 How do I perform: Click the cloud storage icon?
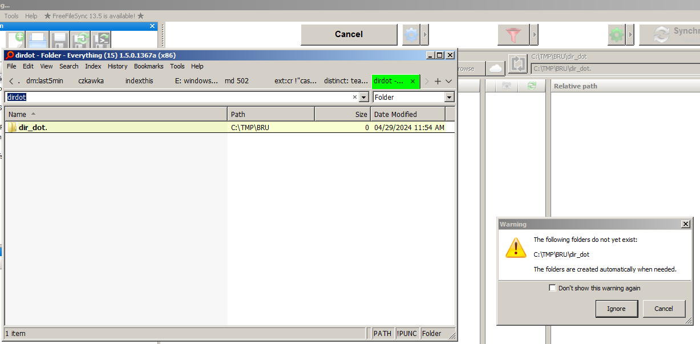tap(495, 68)
